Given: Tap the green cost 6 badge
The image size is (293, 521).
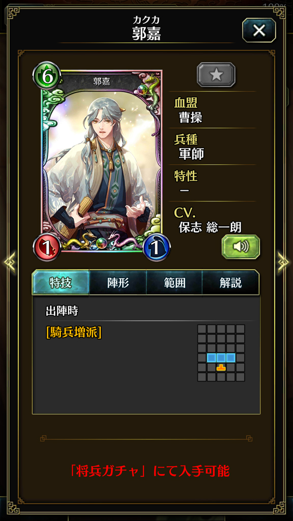Looking at the screenshot, I should point(47,76).
